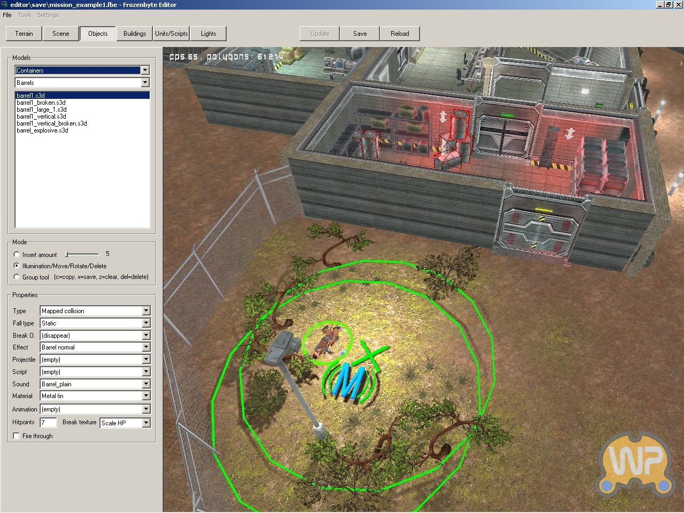Select the Insert amount radio button
684x513 pixels.
pyautogui.click(x=17, y=254)
